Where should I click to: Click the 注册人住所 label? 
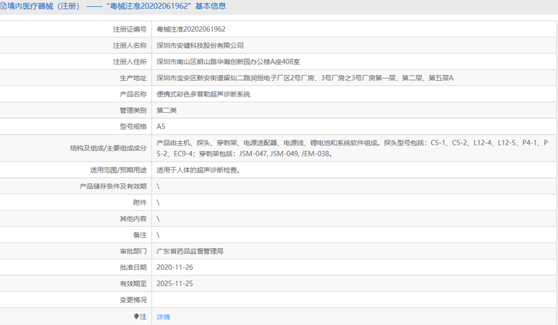[130, 62]
